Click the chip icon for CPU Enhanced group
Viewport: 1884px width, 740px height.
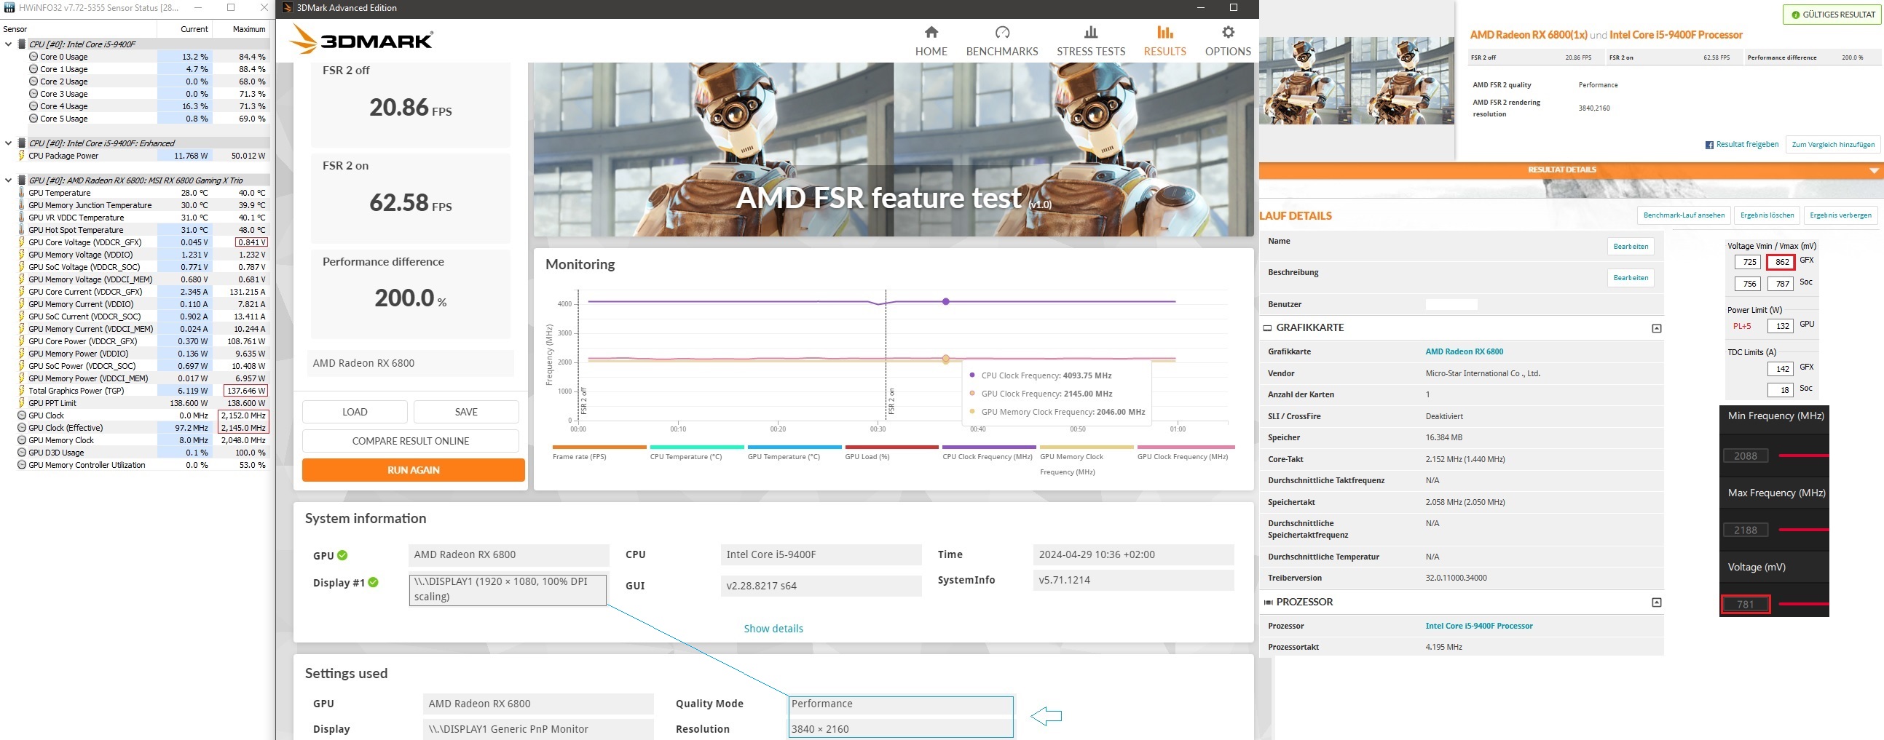[22, 143]
